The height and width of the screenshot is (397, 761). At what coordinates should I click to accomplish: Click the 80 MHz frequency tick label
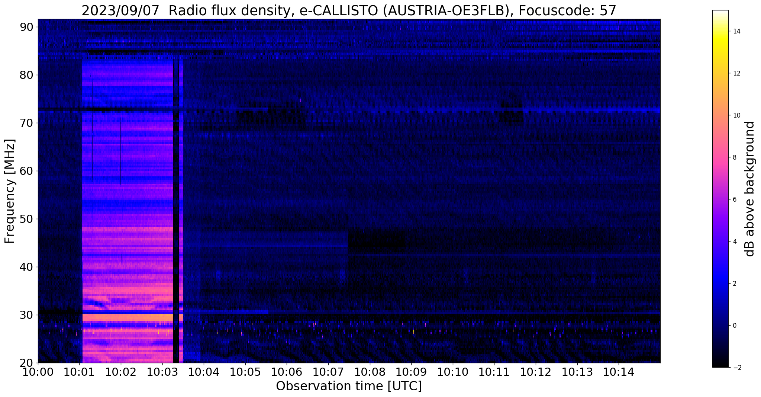click(27, 75)
